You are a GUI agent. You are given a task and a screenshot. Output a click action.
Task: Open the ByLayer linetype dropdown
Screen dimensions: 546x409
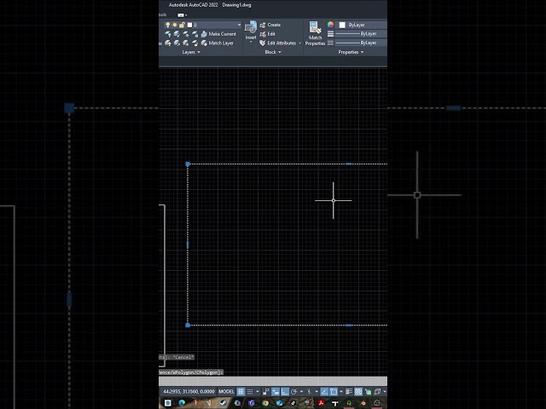[x=361, y=43]
